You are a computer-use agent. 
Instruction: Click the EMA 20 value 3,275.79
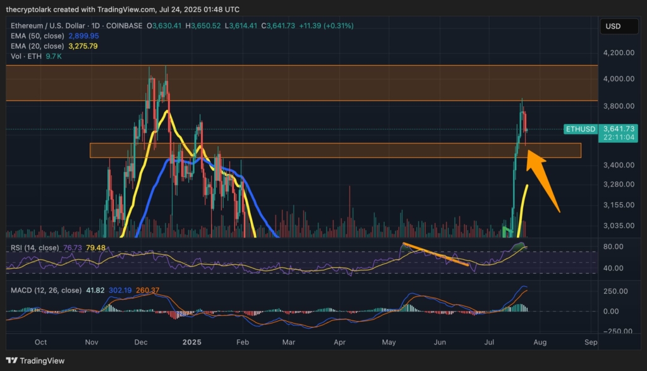pos(83,46)
